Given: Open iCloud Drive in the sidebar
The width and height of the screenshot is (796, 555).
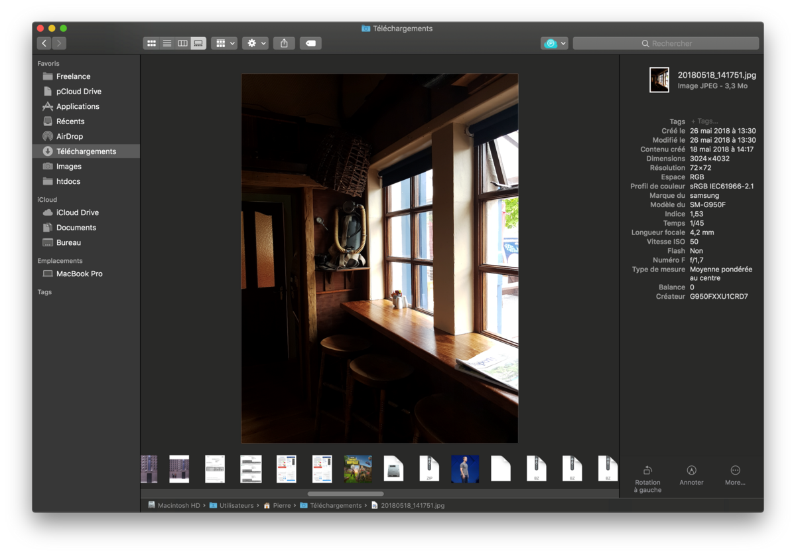Looking at the screenshot, I should coord(86,212).
